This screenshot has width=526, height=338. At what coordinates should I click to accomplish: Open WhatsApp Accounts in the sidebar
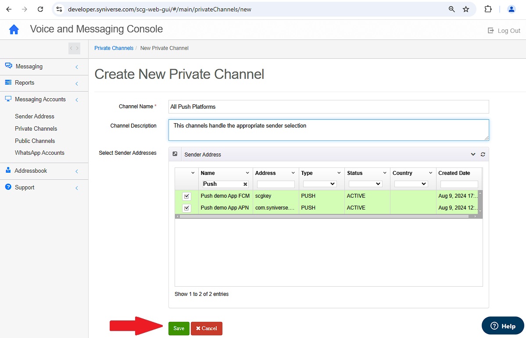(39, 153)
